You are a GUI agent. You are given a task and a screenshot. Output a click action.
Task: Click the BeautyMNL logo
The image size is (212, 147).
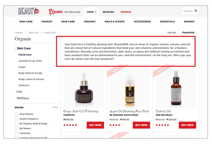(28, 11)
